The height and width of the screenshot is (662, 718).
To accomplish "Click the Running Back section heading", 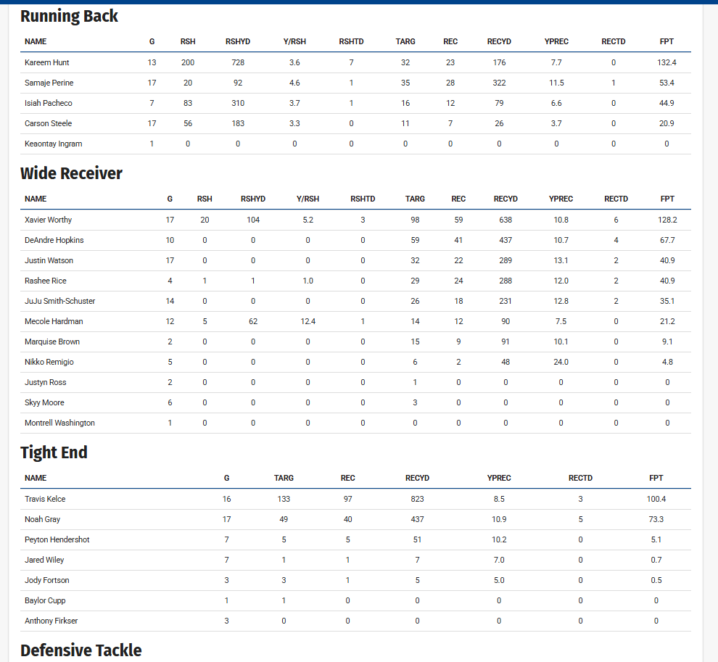I will 69,16.
